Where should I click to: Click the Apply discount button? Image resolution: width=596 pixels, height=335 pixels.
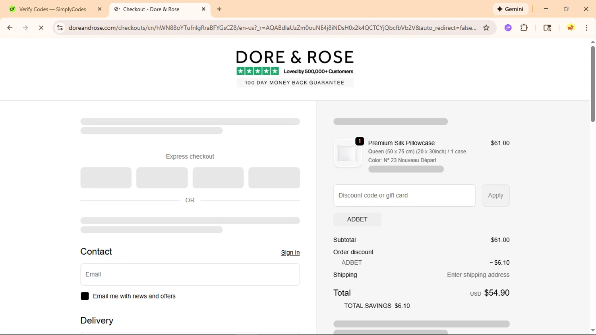click(x=495, y=196)
